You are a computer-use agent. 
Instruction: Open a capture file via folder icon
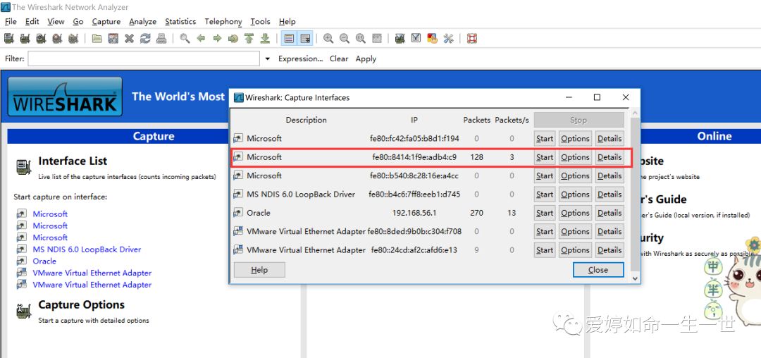[97, 38]
